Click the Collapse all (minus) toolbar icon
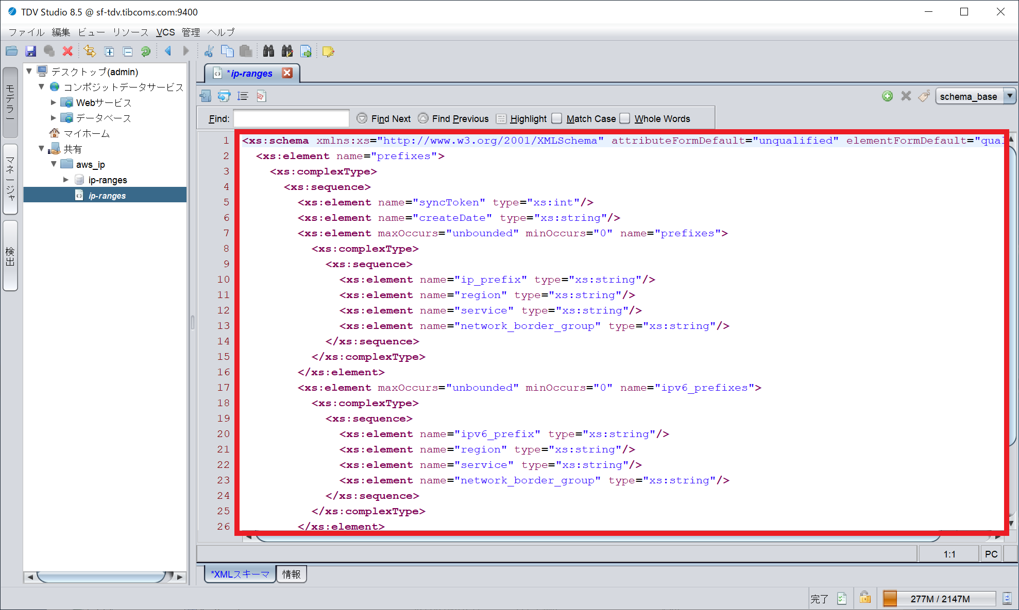The width and height of the screenshot is (1019, 610). [128, 51]
